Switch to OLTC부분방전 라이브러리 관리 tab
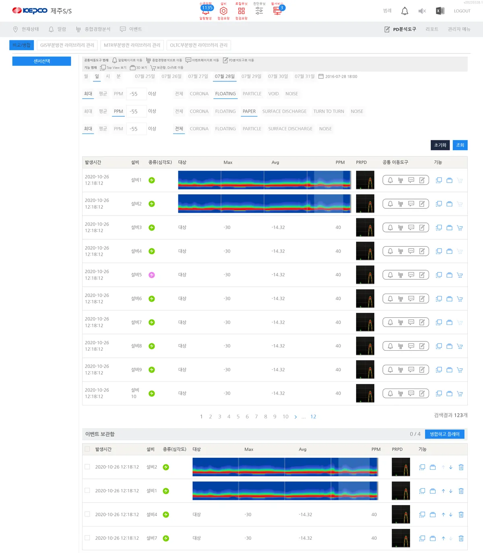This screenshot has width=483, height=553. [x=198, y=45]
